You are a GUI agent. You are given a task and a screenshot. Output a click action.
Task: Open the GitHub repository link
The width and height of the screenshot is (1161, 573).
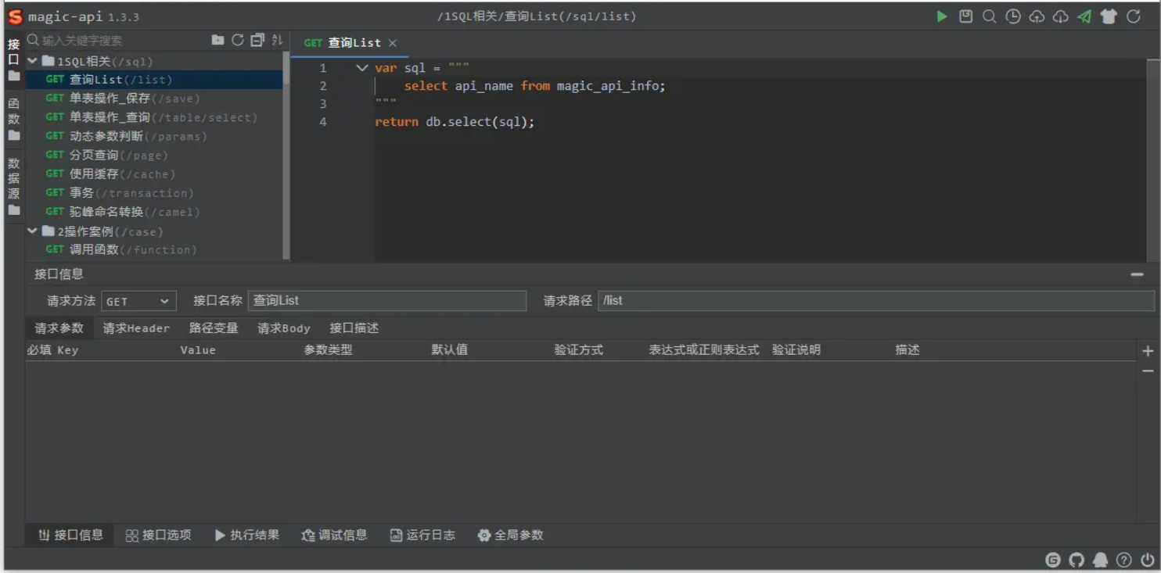coord(1077,560)
